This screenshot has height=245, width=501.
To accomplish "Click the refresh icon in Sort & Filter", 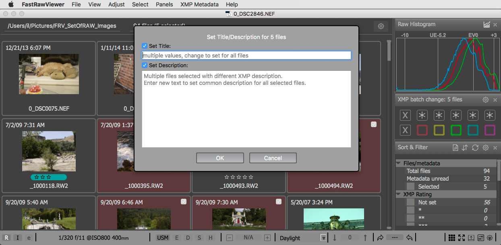I will [x=475, y=148].
